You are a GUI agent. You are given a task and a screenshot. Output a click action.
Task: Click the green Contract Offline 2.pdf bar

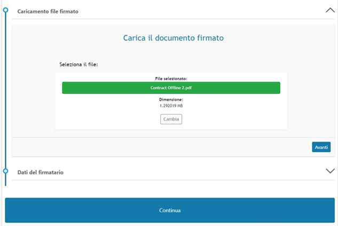(171, 88)
